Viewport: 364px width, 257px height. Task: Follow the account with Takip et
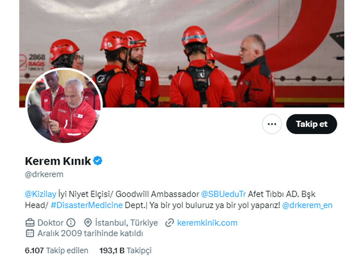click(311, 124)
